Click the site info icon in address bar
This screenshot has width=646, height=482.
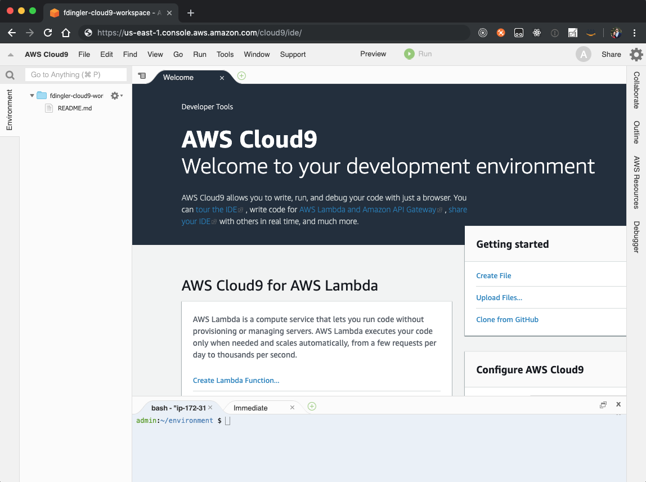pyautogui.click(x=88, y=33)
